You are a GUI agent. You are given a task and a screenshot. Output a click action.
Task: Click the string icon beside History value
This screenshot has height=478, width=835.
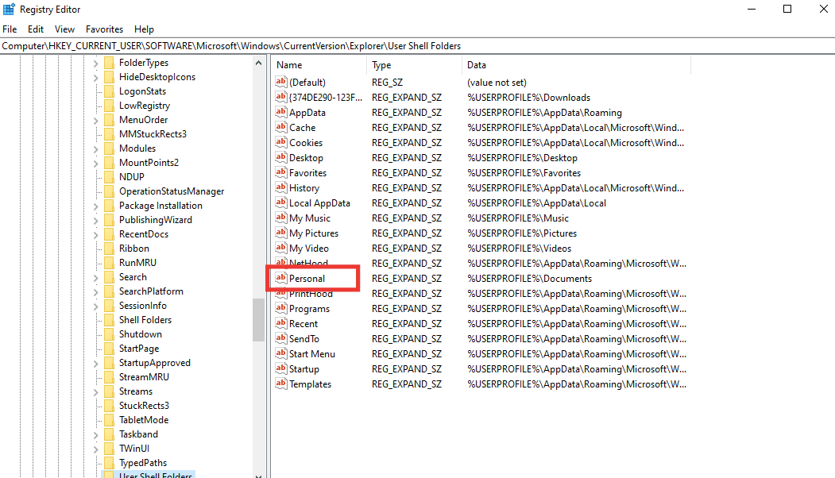click(280, 187)
